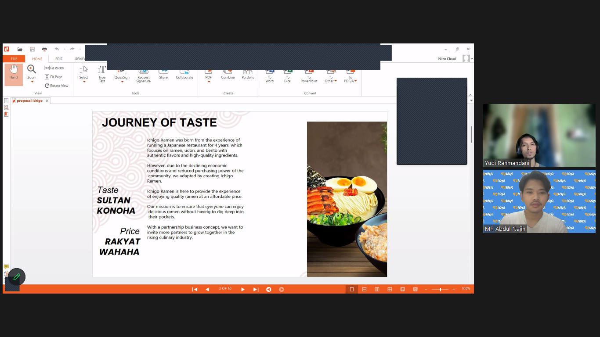The image size is (600, 337).
Task: Click the 100% zoom level value
Action: [x=466, y=289]
